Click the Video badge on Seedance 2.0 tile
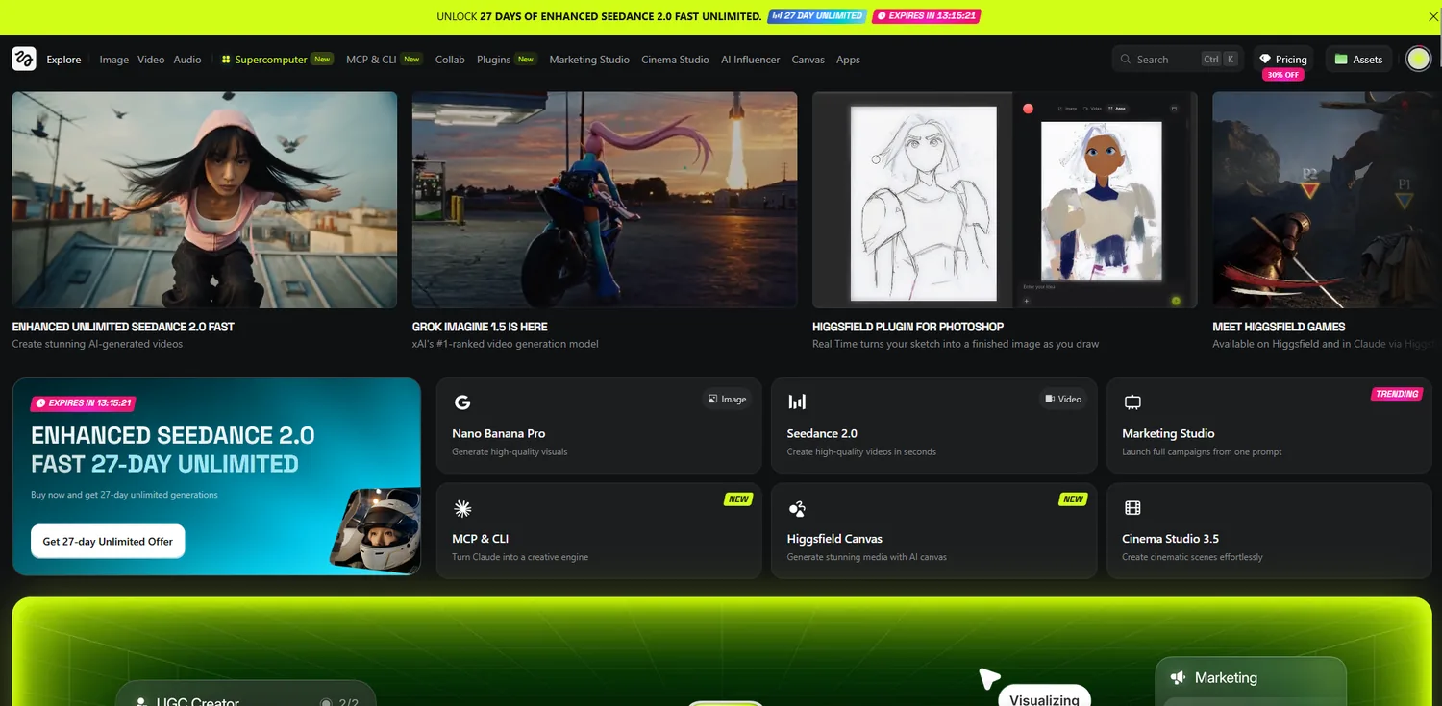 coord(1062,399)
